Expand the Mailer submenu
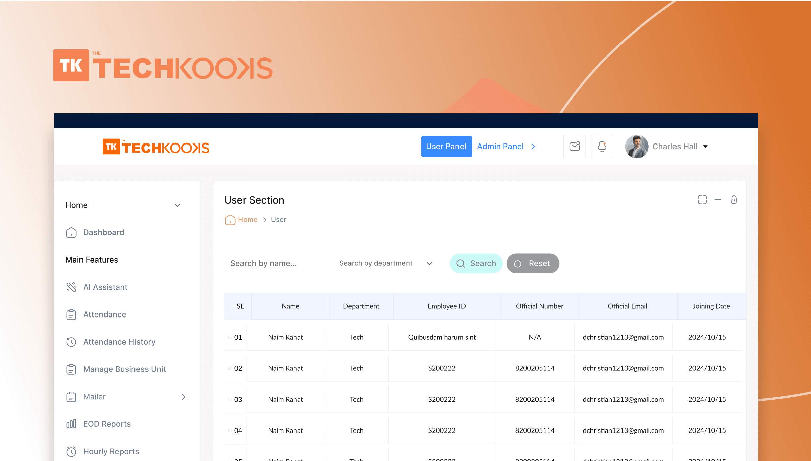 point(184,397)
